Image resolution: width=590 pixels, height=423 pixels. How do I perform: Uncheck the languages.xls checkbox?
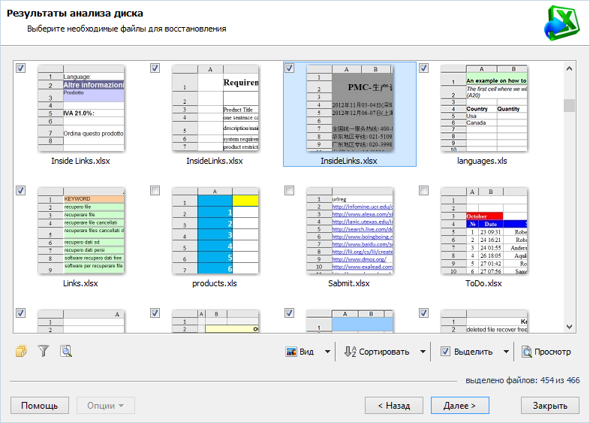[423, 68]
